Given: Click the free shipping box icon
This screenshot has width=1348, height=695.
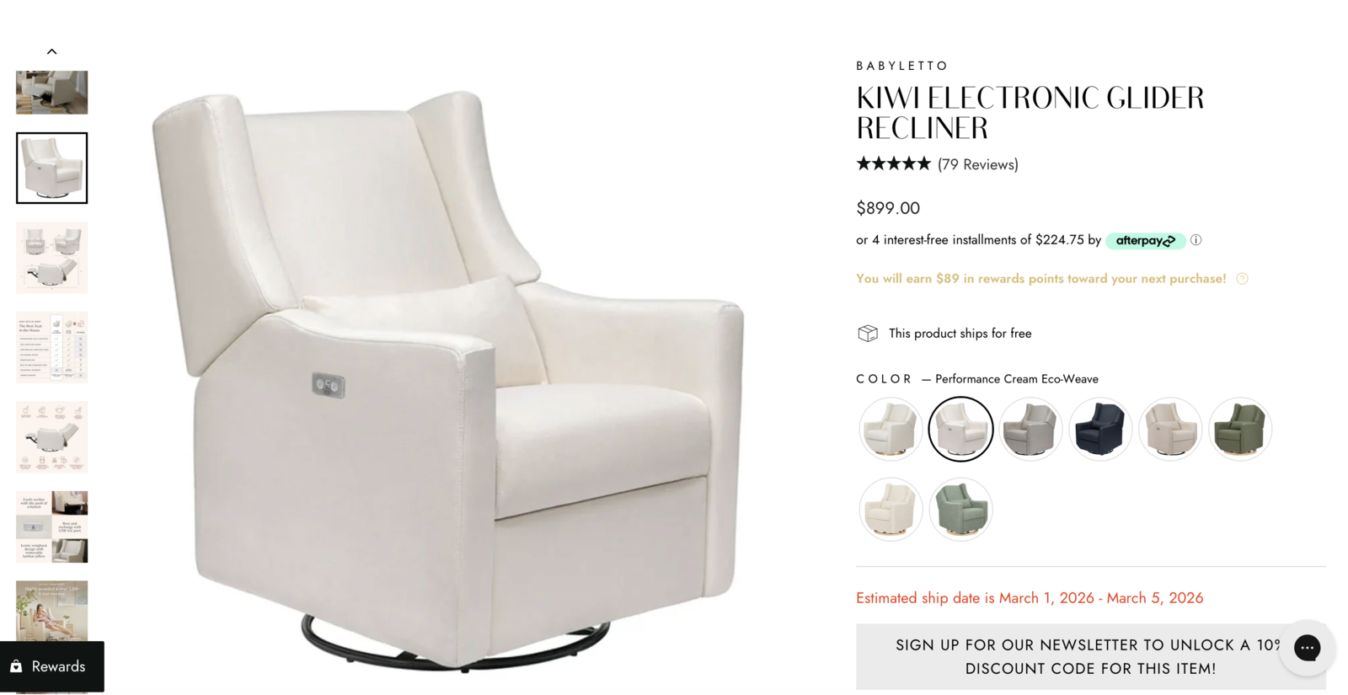Looking at the screenshot, I should [x=868, y=334].
